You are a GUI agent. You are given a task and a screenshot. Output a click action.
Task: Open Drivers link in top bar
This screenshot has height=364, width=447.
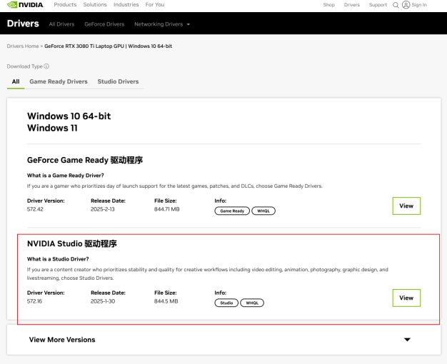(352, 5)
